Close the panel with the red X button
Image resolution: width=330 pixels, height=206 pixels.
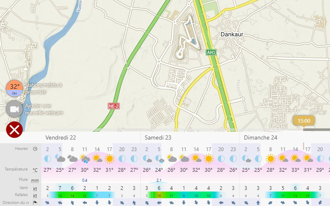pos(14,130)
